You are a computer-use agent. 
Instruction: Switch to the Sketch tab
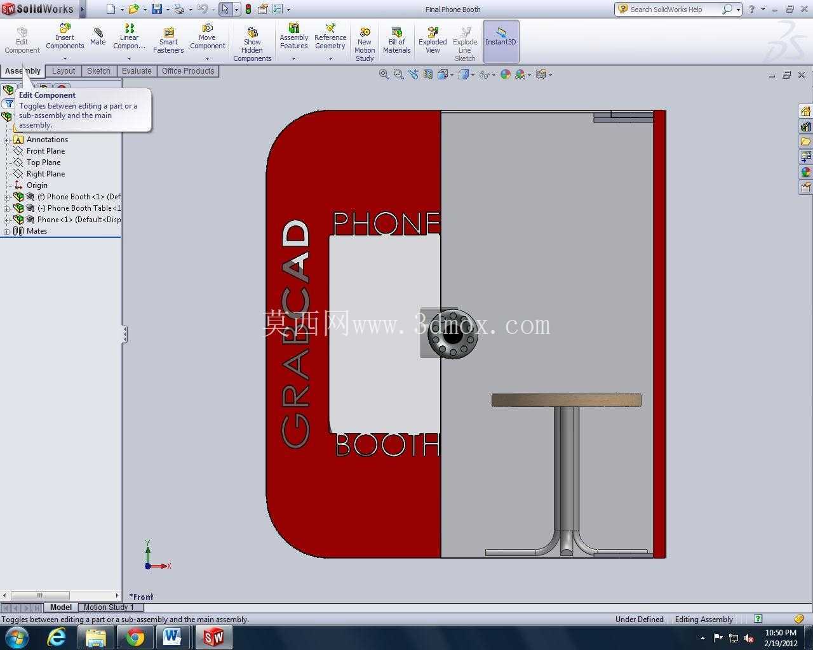(98, 71)
